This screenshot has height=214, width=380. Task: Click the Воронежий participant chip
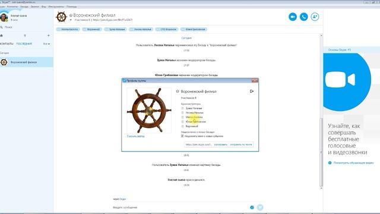[x=92, y=29]
